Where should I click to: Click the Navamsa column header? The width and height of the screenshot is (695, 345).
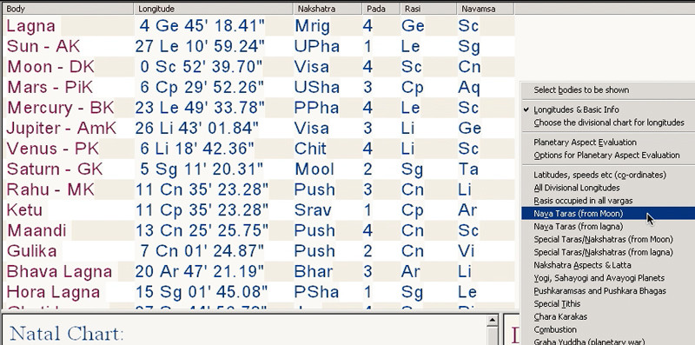pyautogui.click(x=486, y=9)
